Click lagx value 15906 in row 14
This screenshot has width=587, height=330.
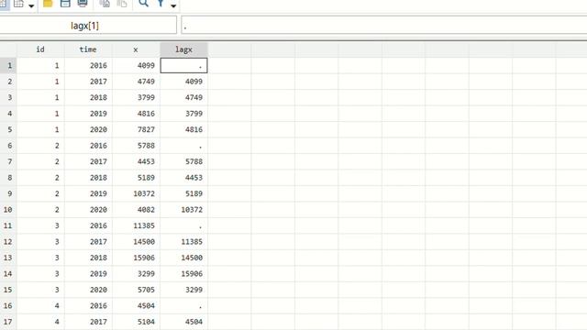pos(183,274)
